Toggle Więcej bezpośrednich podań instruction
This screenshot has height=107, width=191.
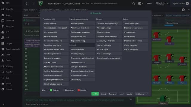(56, 28)
